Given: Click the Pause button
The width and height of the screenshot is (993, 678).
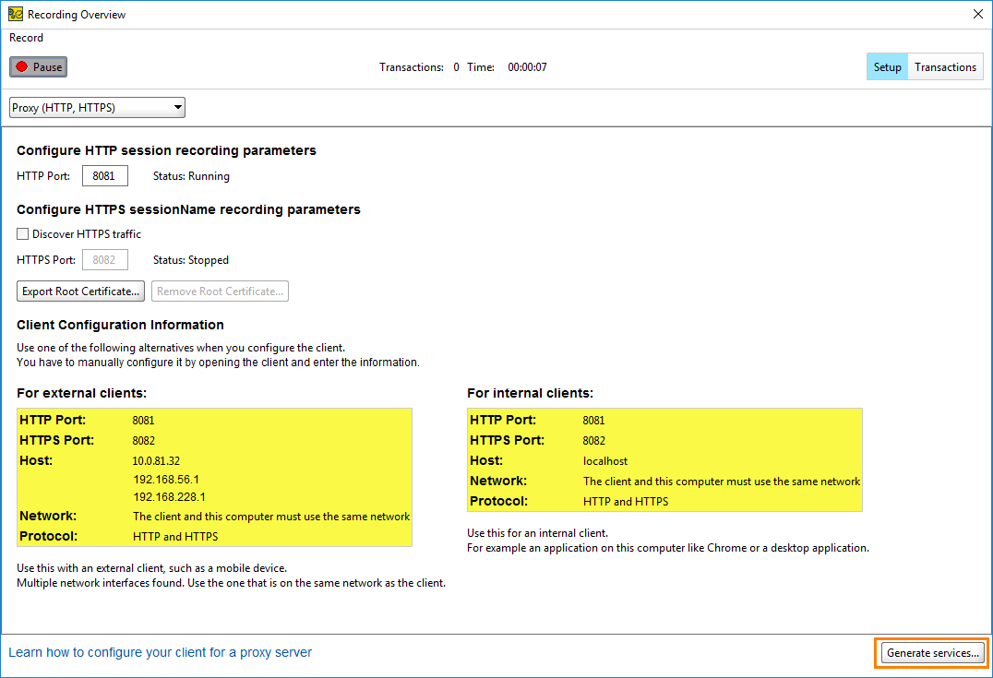Looking at the screenshot, I should (x=38, y=65).
